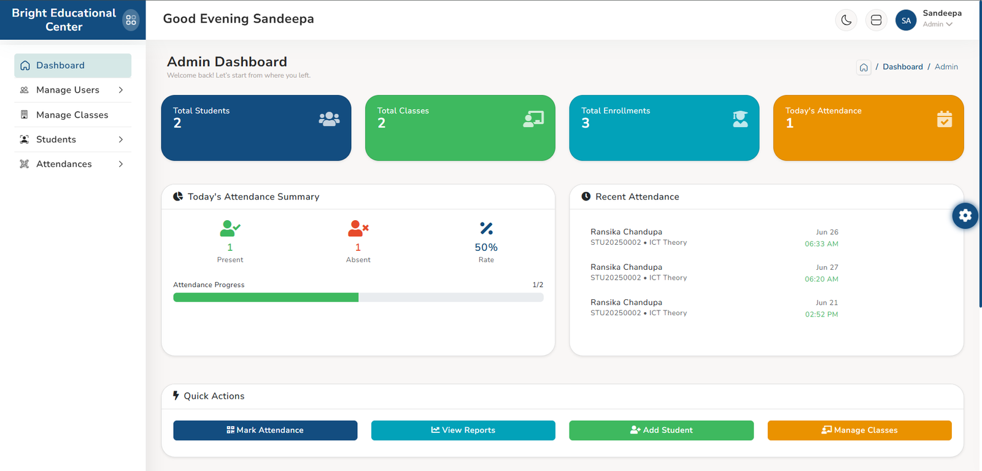Screen dimensions: 982x471
Task: Toggle dark mode with the moon icon
Action: click(846, 20)
